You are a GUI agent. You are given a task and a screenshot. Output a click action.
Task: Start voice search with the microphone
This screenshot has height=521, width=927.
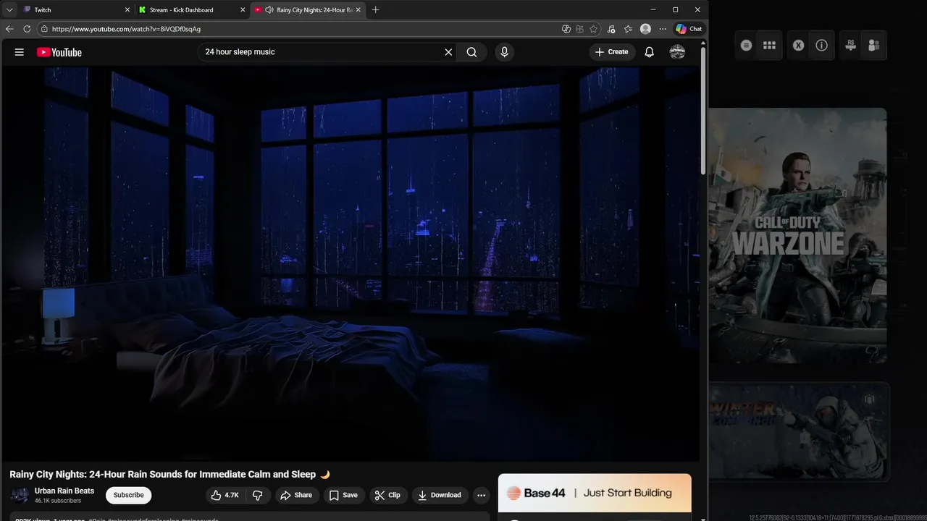pos(505,52)
